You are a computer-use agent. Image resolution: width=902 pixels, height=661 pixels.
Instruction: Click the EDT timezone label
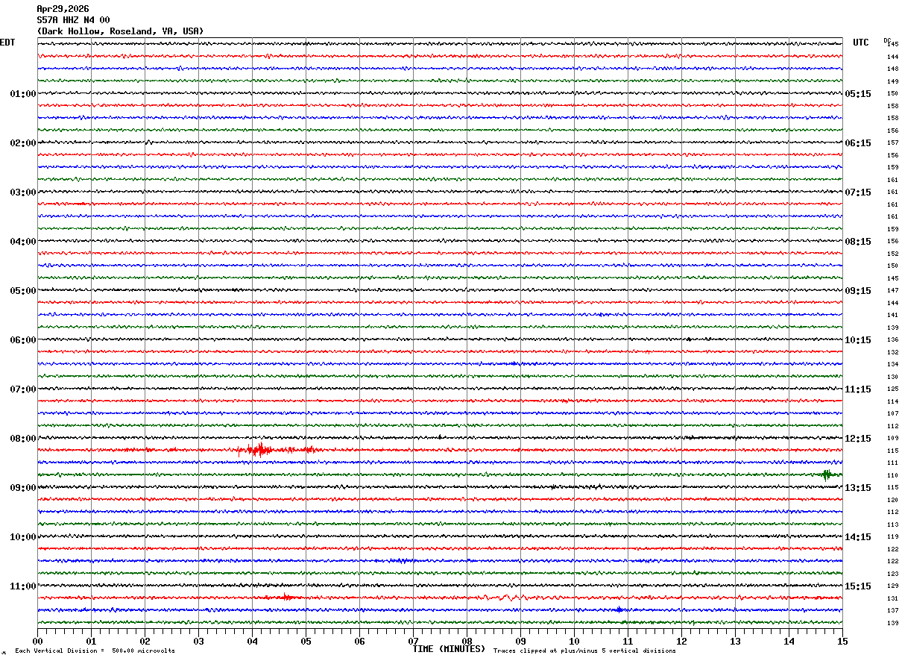[x=7, y=43]
